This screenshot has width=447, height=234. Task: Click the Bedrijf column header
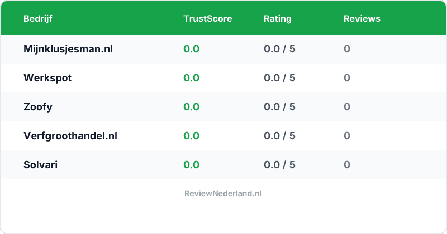tap(38, 18)
